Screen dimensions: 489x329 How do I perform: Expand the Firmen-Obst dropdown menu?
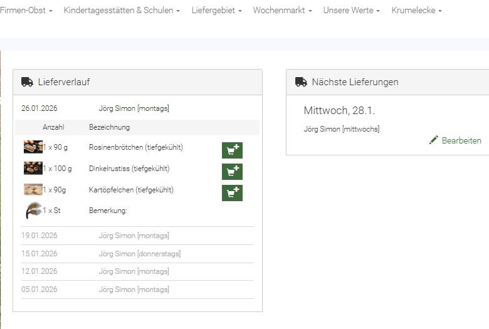click(x=26, y=11)
